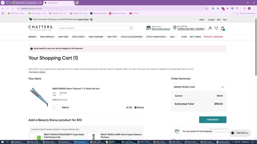The width and height of the screenshot is (257, 144).
Task: Click the location pin icon
Action: click(175, 28)
